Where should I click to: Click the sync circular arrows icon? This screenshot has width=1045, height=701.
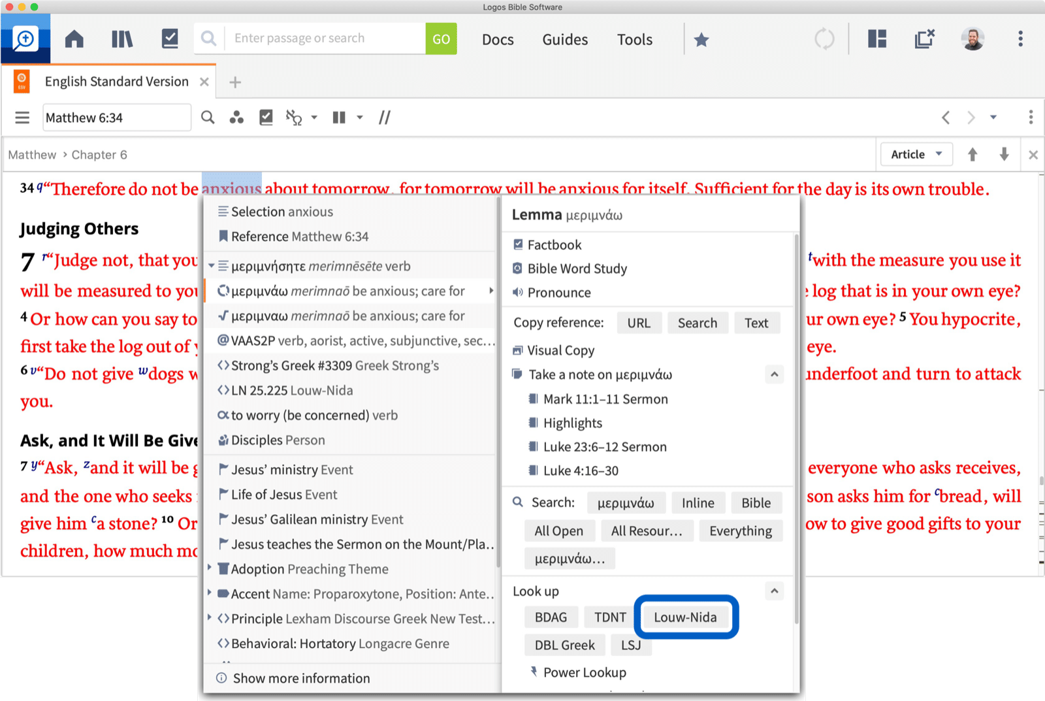click(x=824, y=39)
